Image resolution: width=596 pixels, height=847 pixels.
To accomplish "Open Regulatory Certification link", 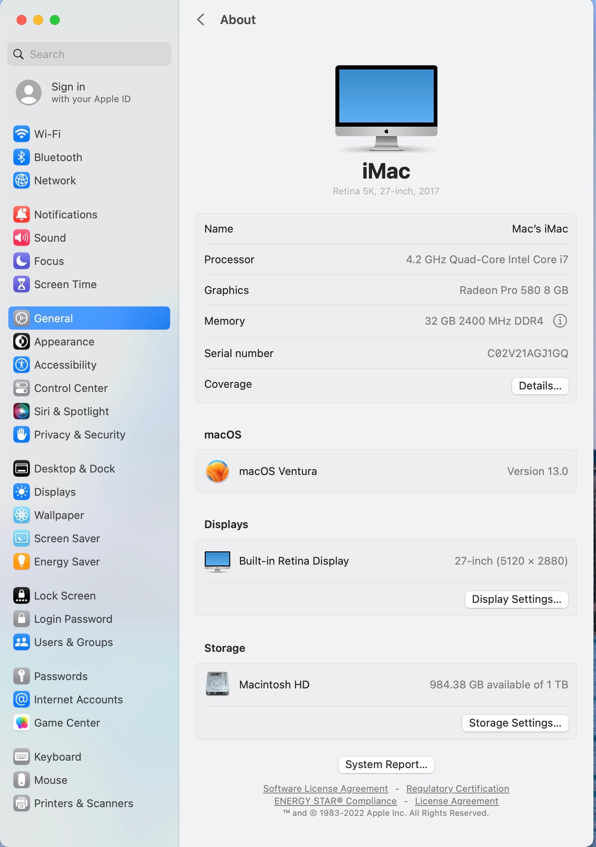I will (x=457, y=788).
